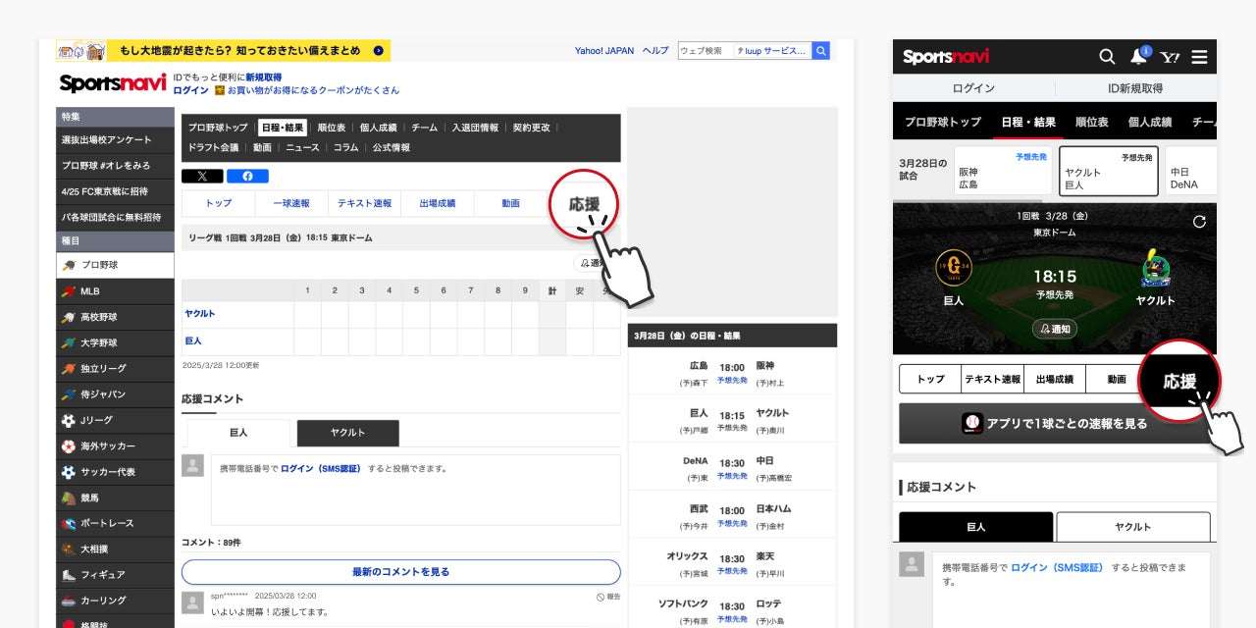Open プロ野球トップ in desktop nav bar
The width and height of the screenshot is (1256, 628).
click(218, 128)
